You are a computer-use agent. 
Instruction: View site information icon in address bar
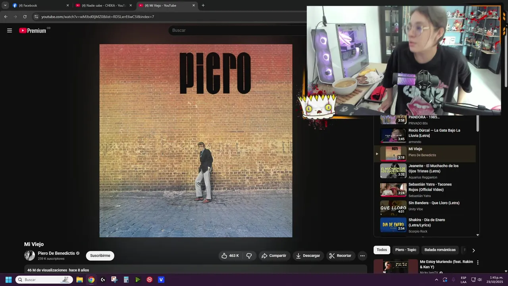tap(36, 17)
